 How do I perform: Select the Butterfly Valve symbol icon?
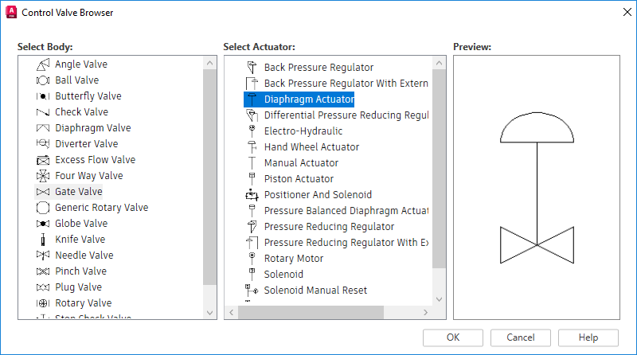tap(43, 96)
